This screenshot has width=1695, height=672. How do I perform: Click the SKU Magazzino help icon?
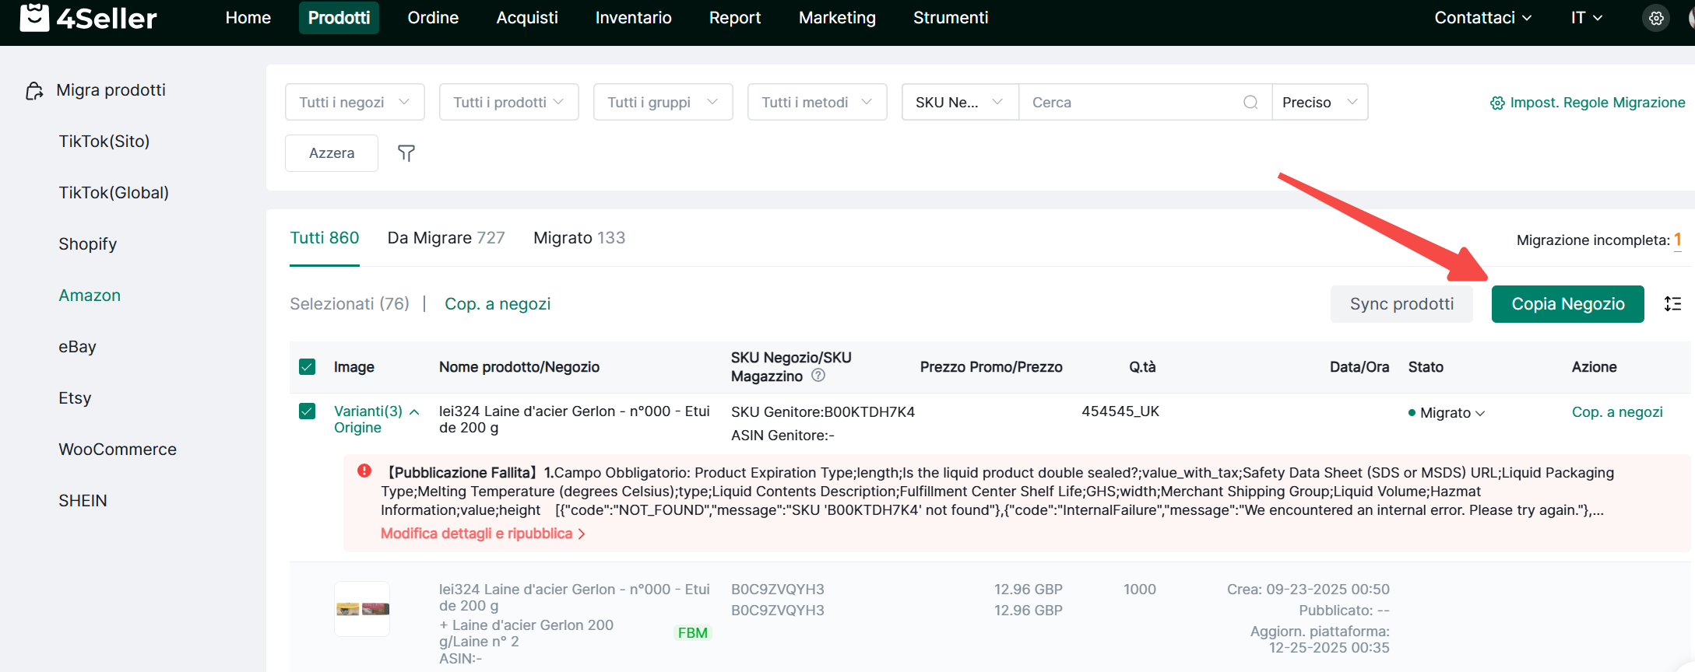[x=818, y=376]
